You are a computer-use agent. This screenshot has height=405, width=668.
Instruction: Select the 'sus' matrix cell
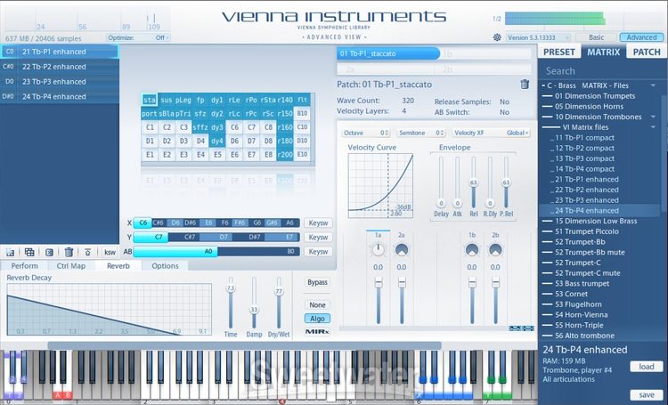[167, 100]
